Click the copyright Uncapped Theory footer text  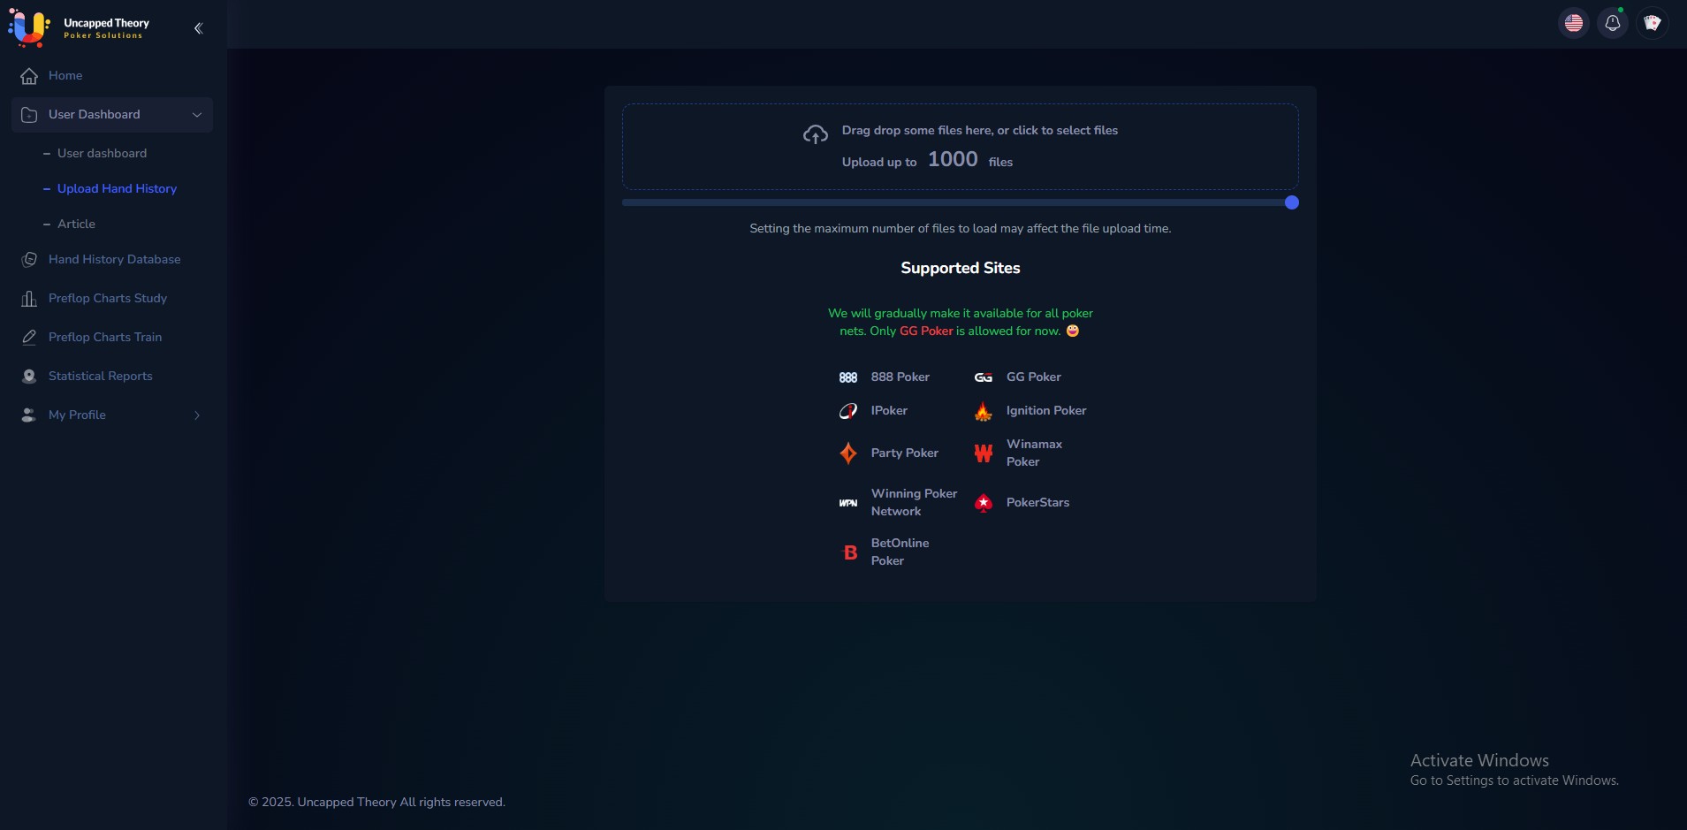[376, 803]
